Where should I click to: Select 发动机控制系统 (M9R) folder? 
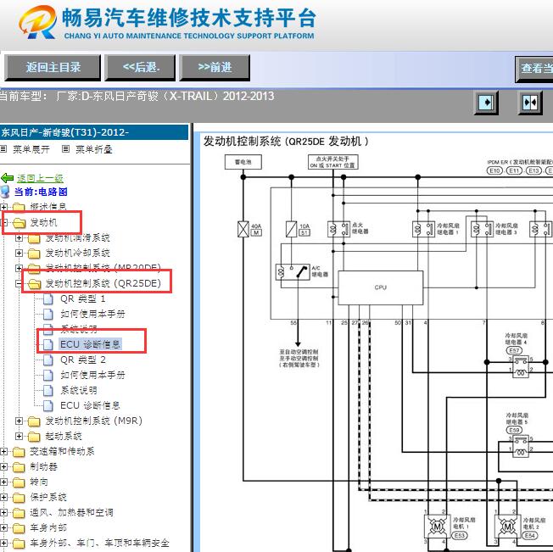pos(94,421)
